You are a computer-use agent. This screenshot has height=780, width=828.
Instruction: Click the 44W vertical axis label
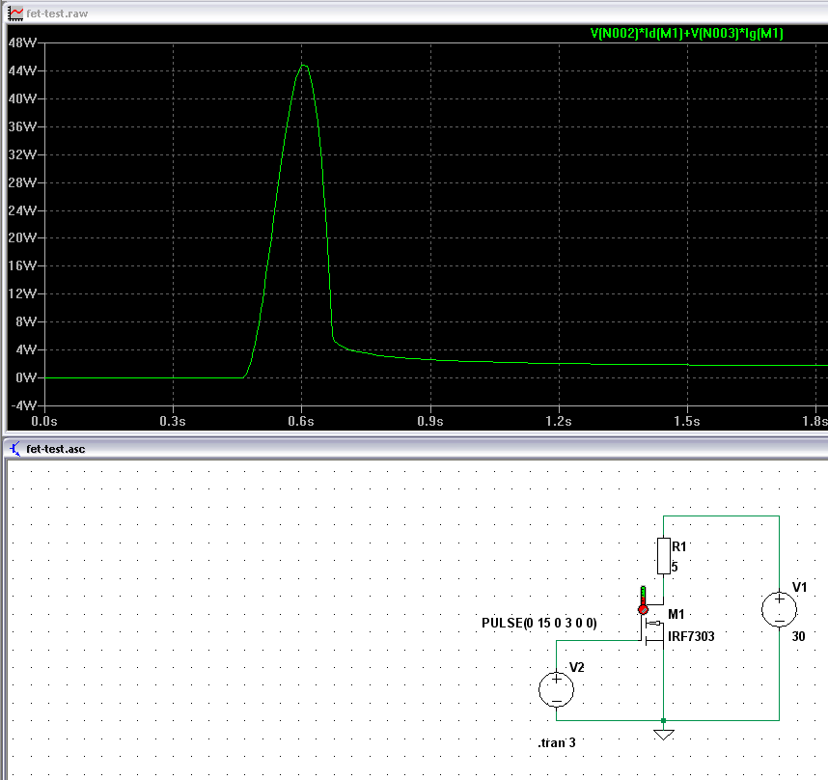point(22,70)
